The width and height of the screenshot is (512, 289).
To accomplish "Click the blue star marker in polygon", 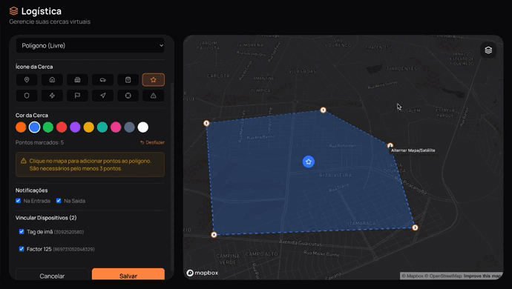I will (x=308, y=162).
